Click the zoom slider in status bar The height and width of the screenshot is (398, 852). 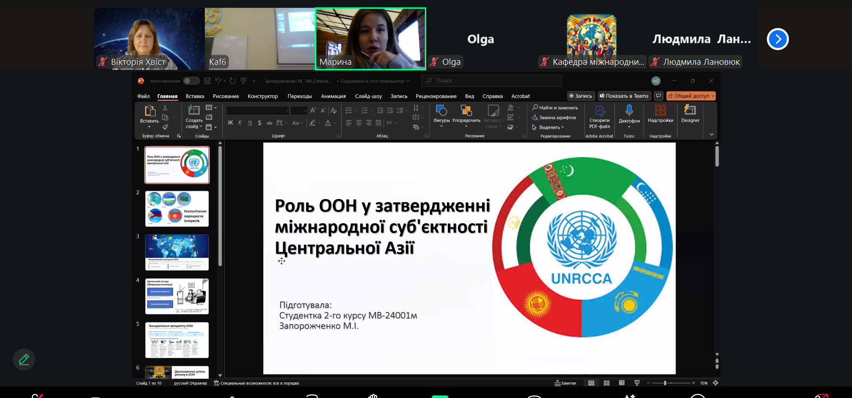(665, 383)
